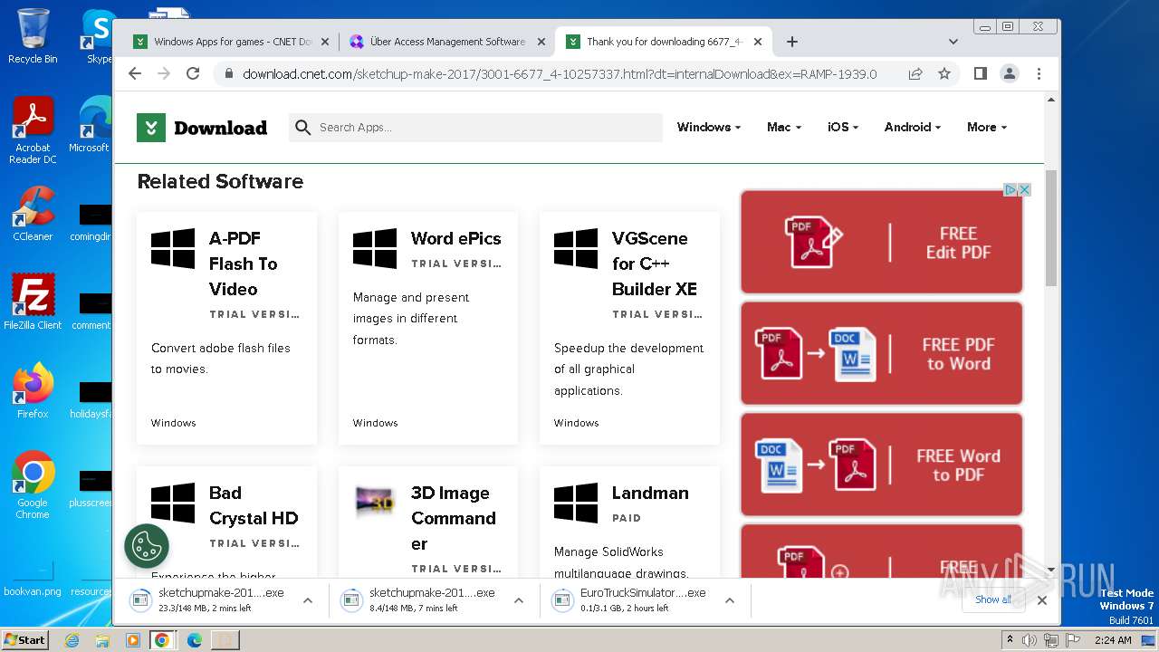The width and height of the screenshot is (1159, 652).
Task: Click the Landman Windows logo icon
Action: [576, 503]
